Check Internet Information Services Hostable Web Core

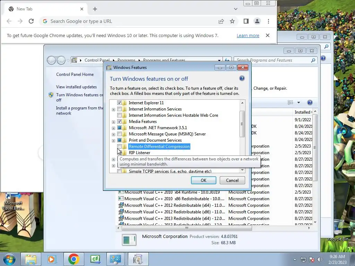tap(119, 115)
